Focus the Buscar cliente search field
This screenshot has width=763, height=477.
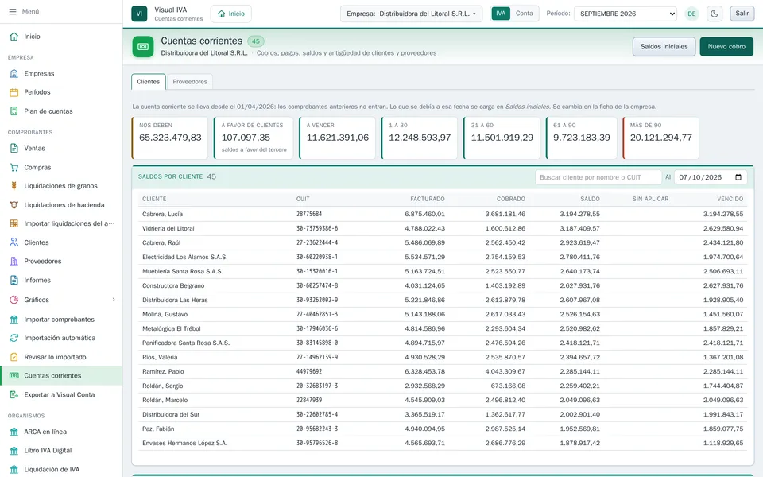[598, 177]
